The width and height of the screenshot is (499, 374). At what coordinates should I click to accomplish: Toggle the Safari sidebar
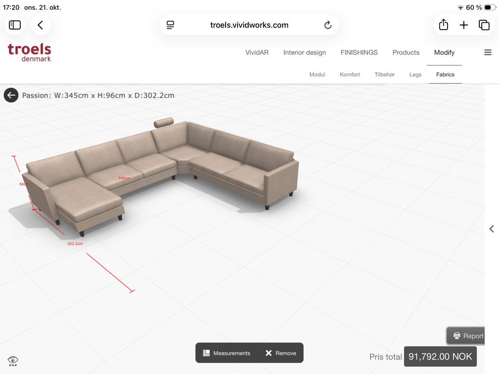click(x=15, y=25)
